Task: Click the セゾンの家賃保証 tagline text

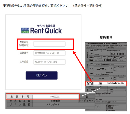Action: click(x=46, y=26)
